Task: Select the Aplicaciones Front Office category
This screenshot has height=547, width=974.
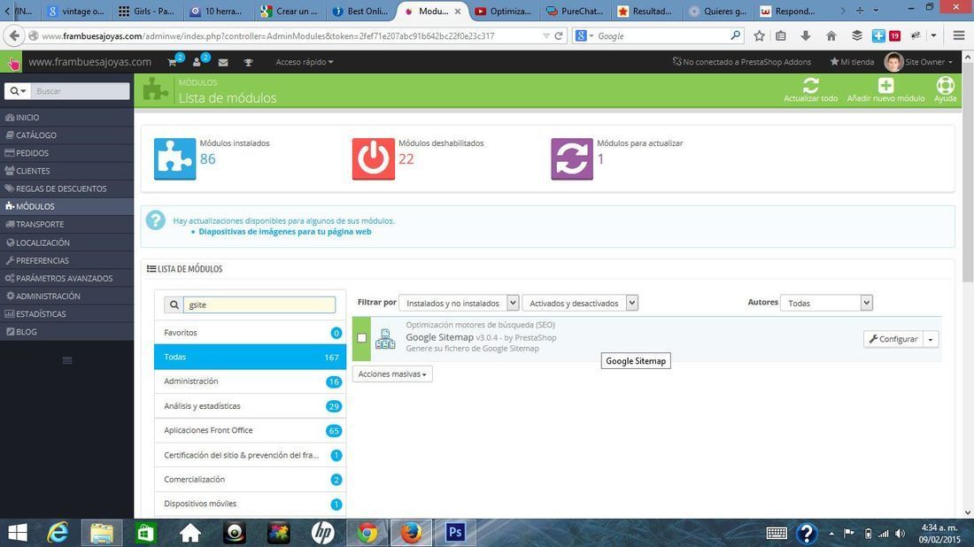Action: pos(251,430)
